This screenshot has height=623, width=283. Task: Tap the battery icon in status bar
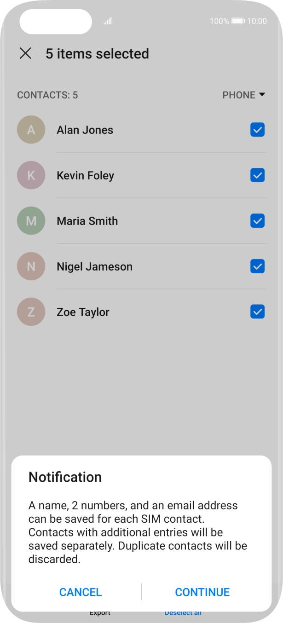pyautogui.click(x=238, y=21)
